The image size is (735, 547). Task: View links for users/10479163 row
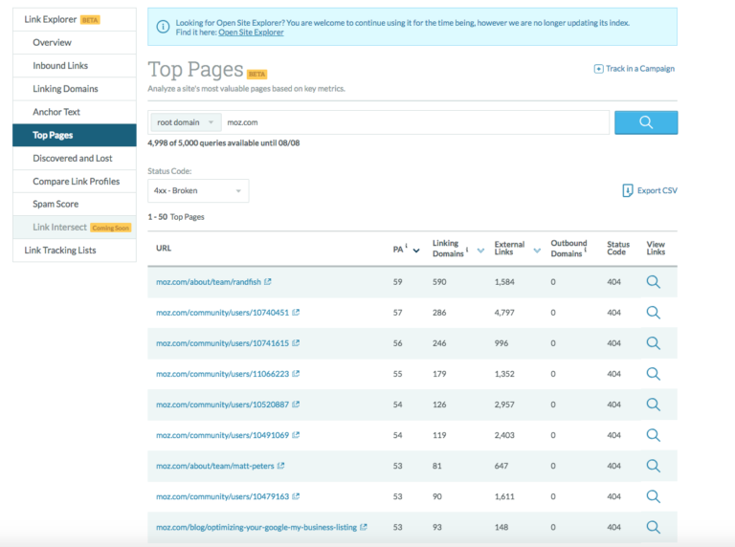click(653, 496)
